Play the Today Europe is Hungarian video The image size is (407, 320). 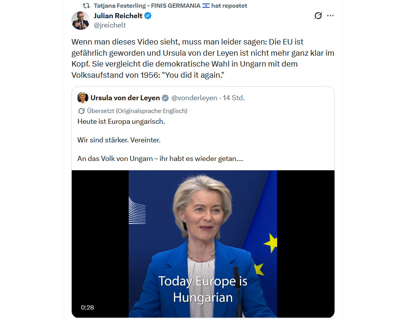click(203, 244)
